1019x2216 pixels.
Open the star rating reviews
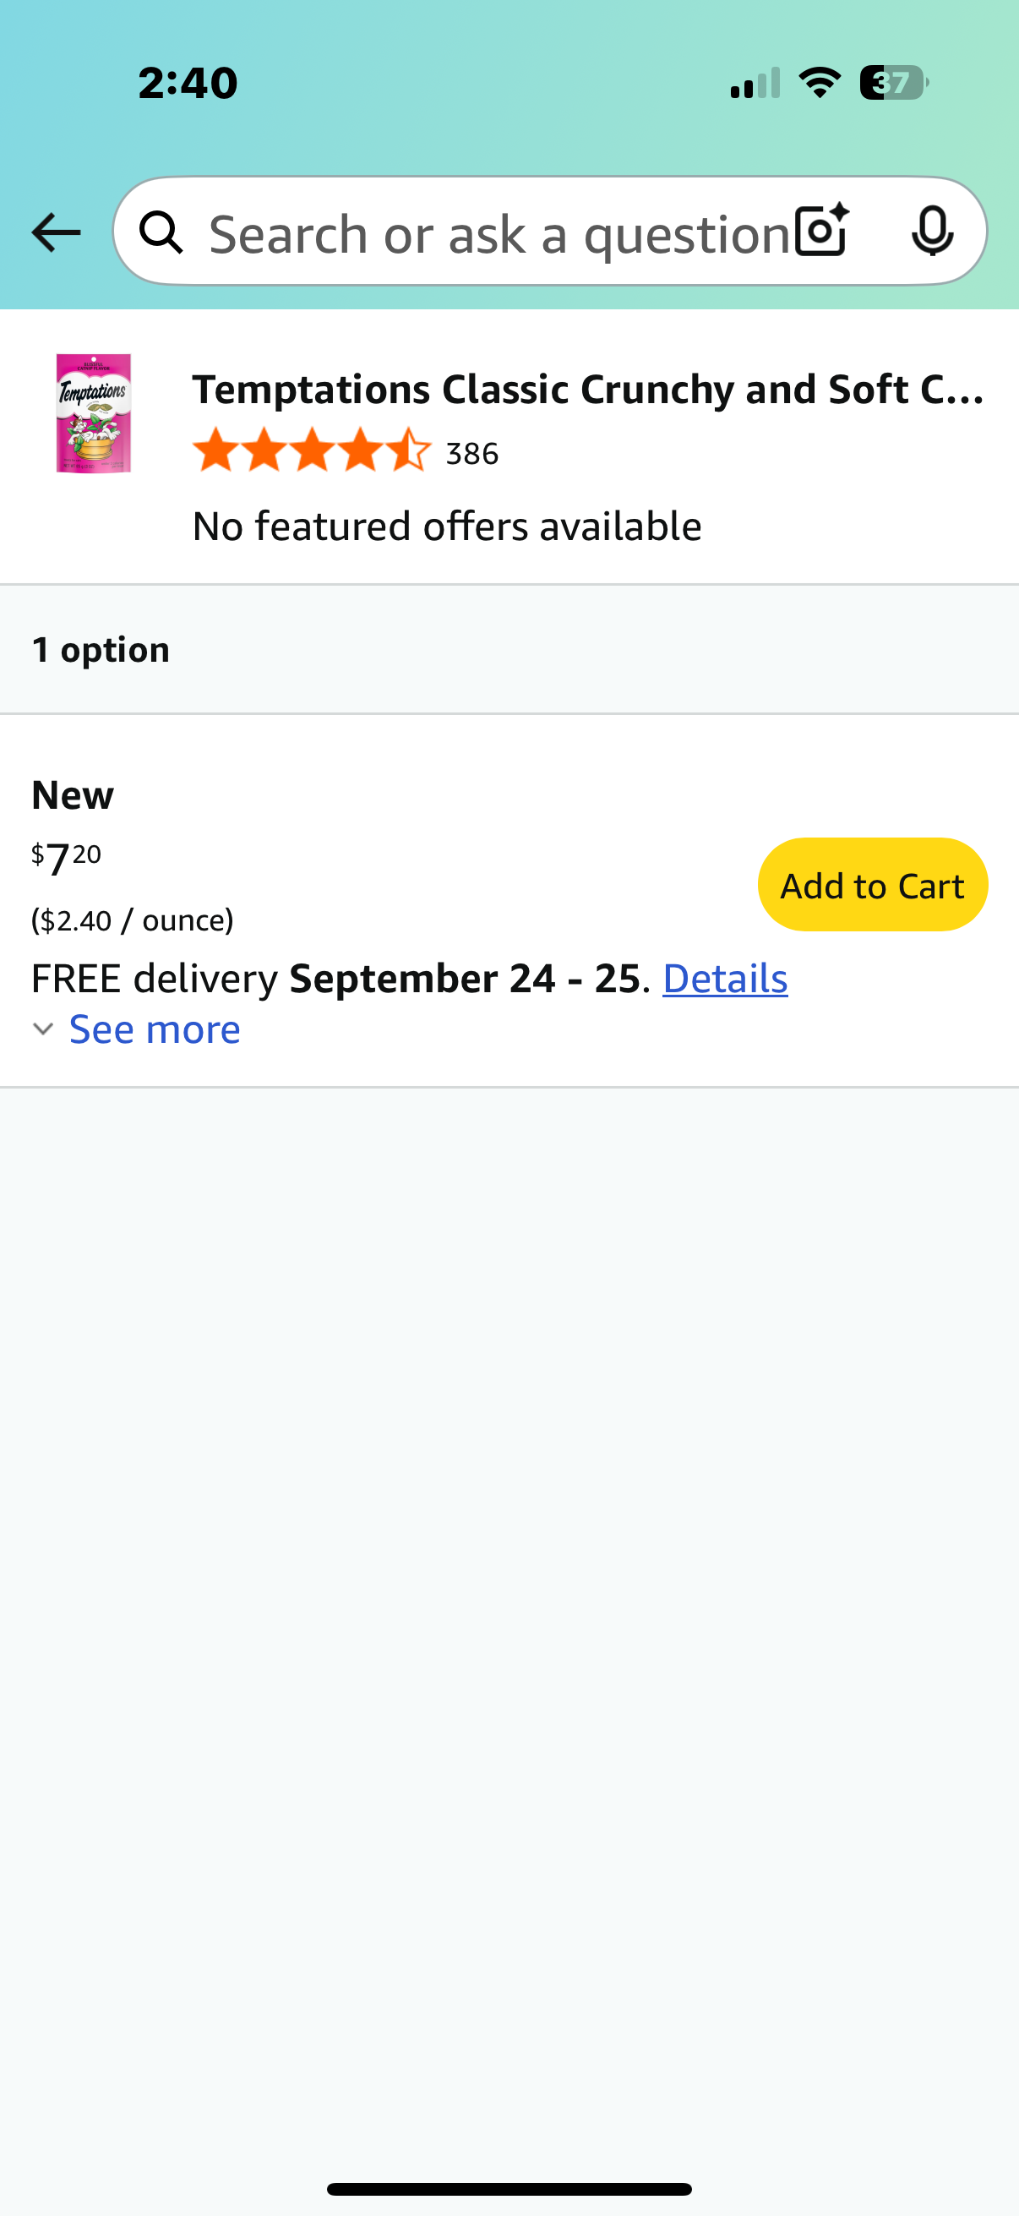pos(312,450)
